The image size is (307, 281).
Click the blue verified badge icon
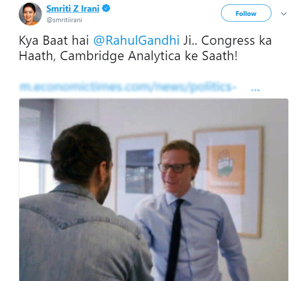(x=106, y=9)
